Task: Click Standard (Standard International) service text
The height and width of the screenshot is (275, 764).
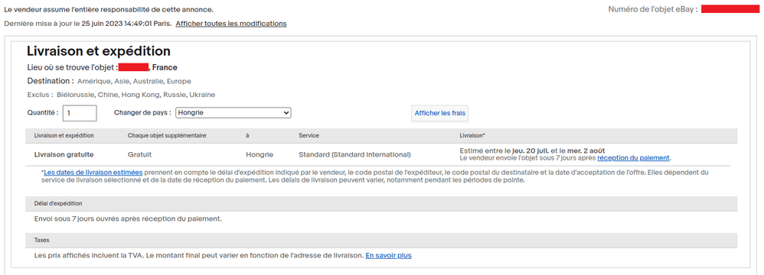Action: pyautogui.click(x=354, y=154)
